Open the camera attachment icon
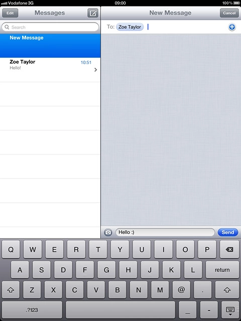Viewport: 241px width, 321px height. coord(108,232)
